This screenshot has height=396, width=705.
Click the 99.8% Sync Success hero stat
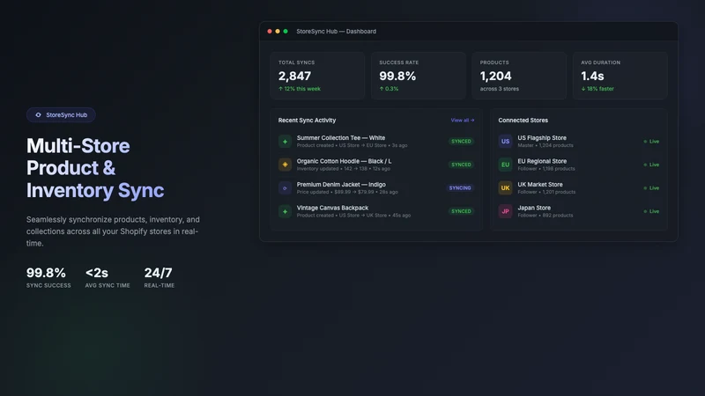tap(48, 277)
